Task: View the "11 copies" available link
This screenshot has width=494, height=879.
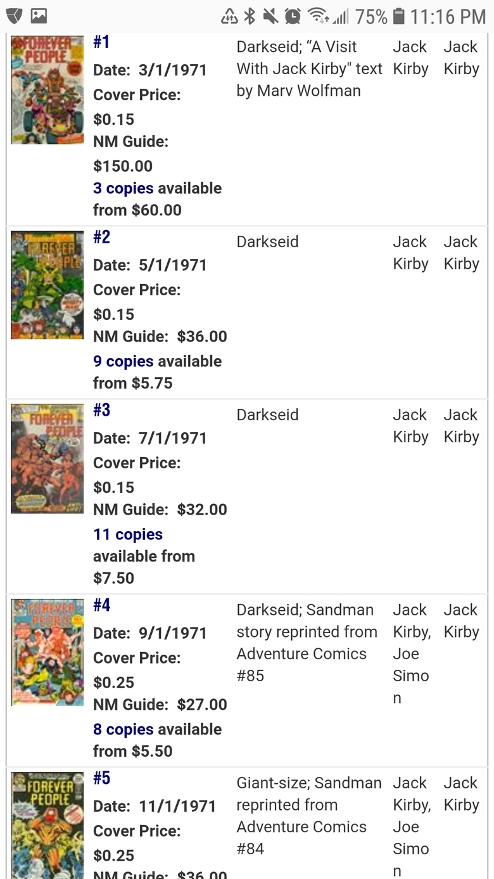Action: (128, 534)
